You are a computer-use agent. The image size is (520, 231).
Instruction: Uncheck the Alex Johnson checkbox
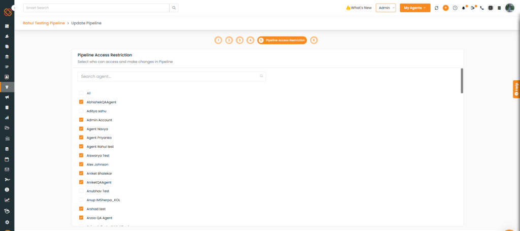click(81, 164)
